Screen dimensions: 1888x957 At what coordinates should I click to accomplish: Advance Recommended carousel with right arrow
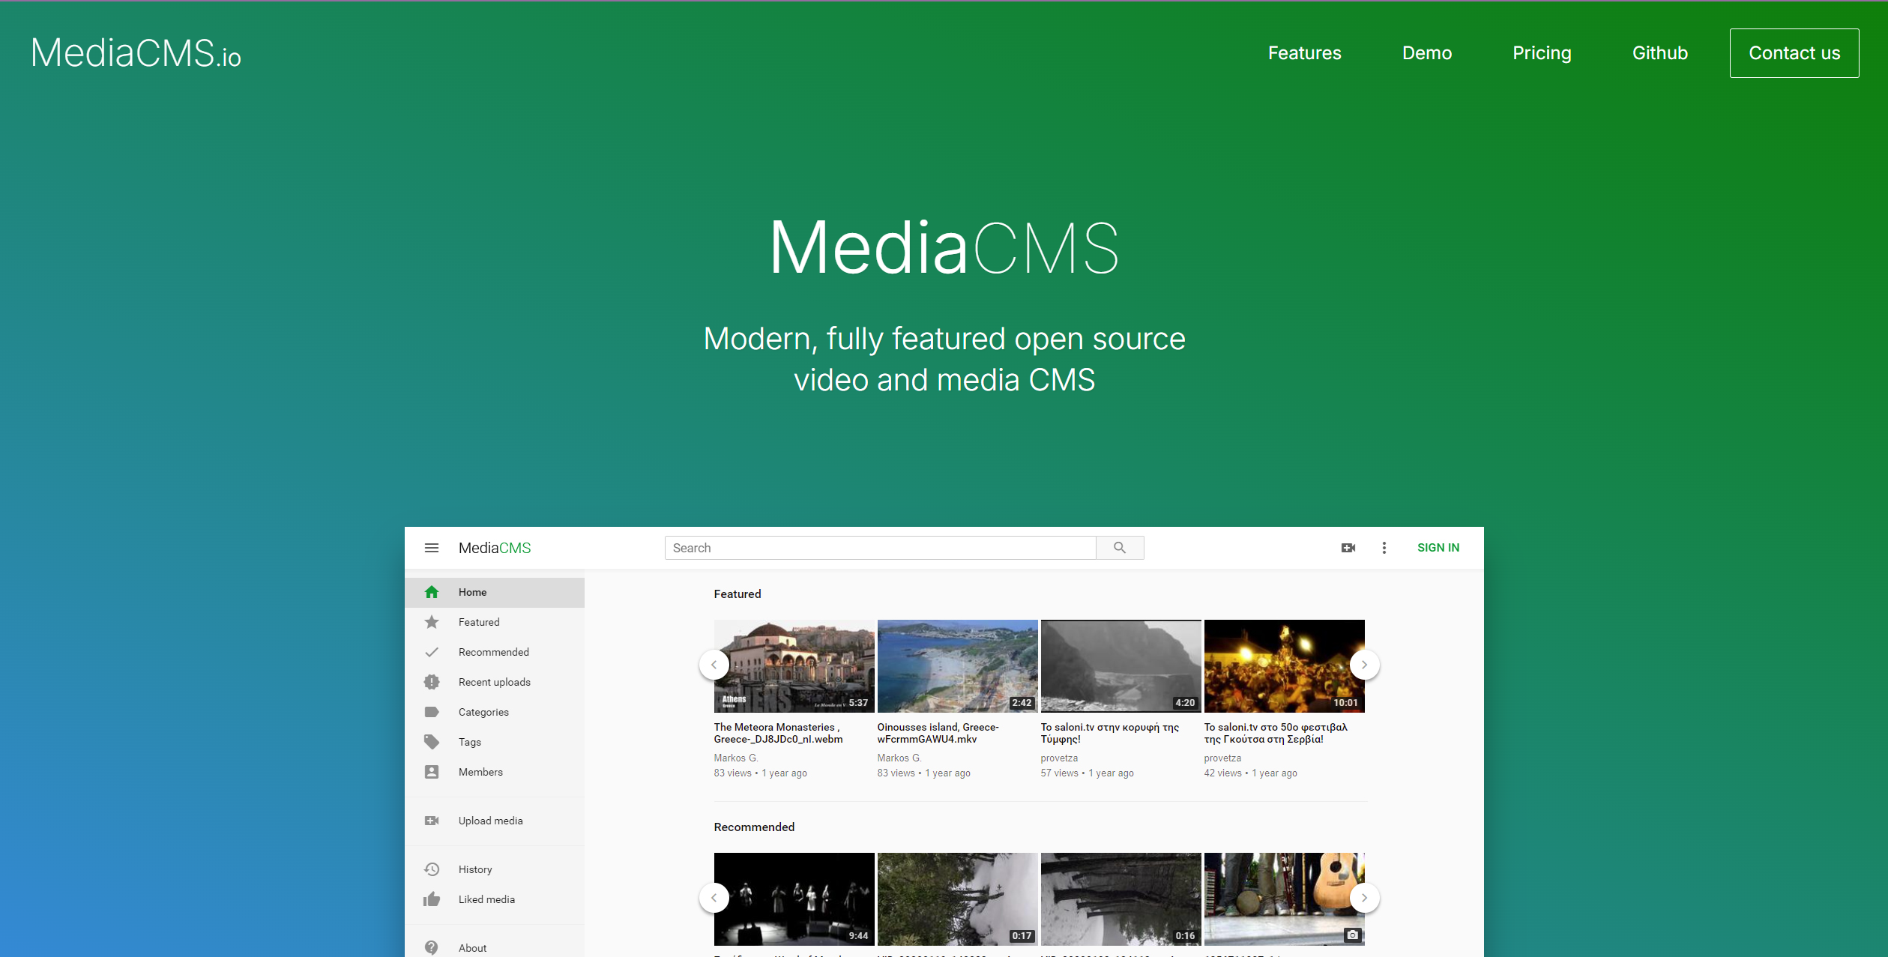1364,898
